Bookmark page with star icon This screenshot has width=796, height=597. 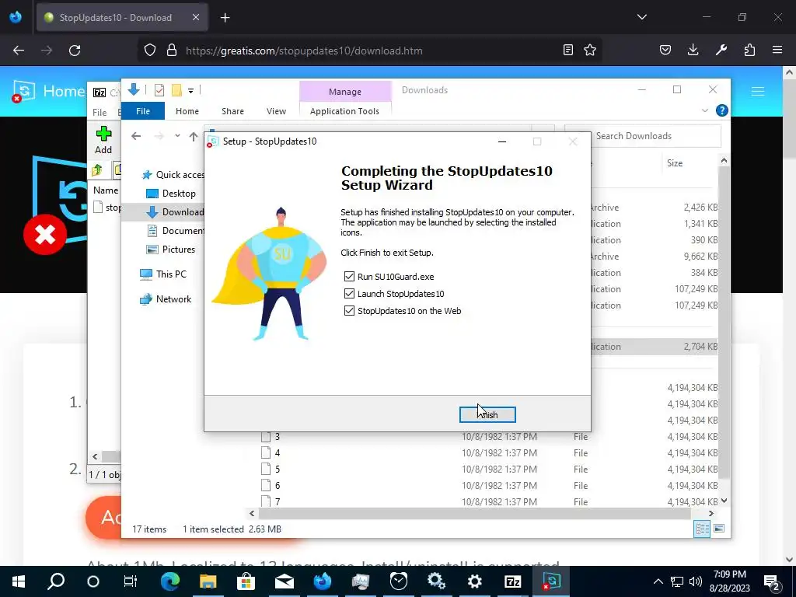[x=590, y=50]
